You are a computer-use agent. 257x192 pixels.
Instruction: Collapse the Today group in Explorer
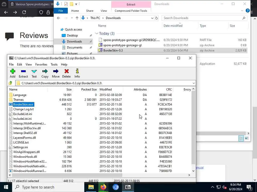tap(97, 33)
